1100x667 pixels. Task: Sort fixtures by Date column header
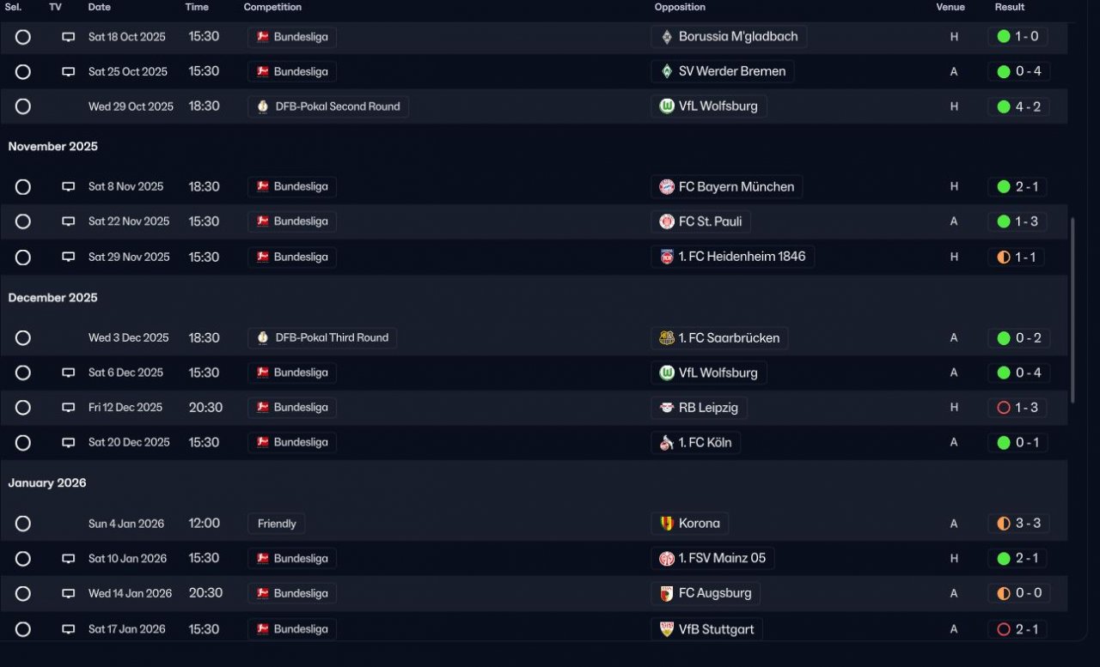click(x=99, y=7)
